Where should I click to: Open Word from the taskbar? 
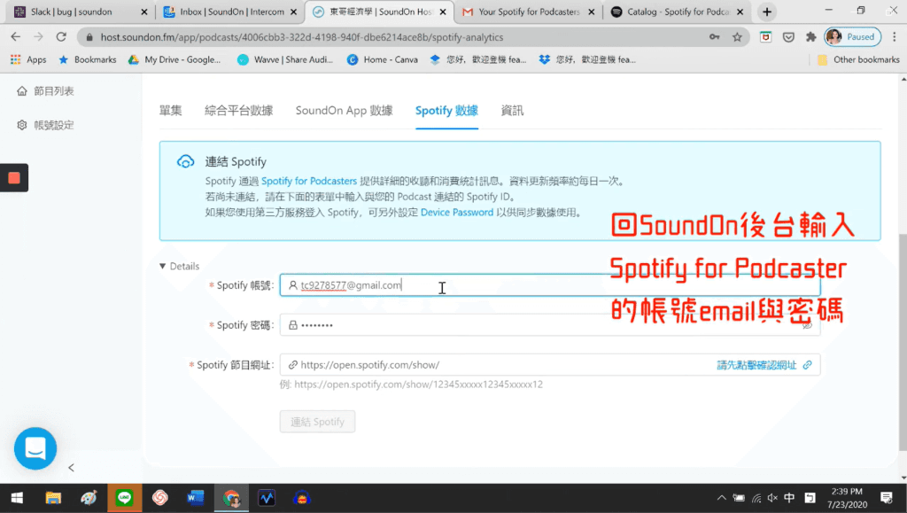click(196, 498)
